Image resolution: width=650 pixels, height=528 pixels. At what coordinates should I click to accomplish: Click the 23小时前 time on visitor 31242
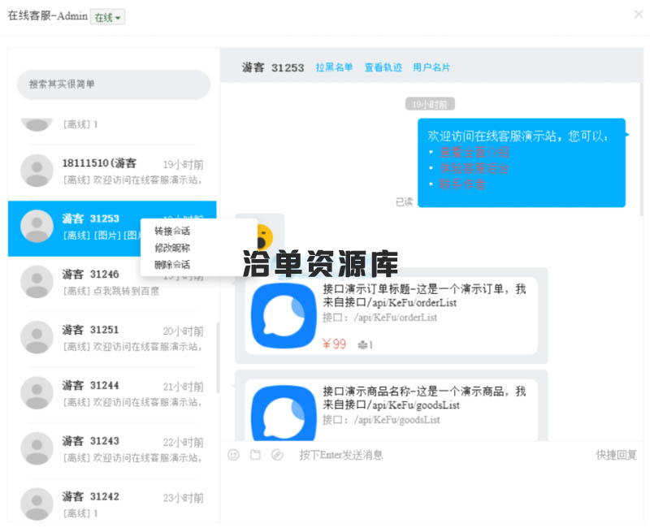(x=184, y=498)
